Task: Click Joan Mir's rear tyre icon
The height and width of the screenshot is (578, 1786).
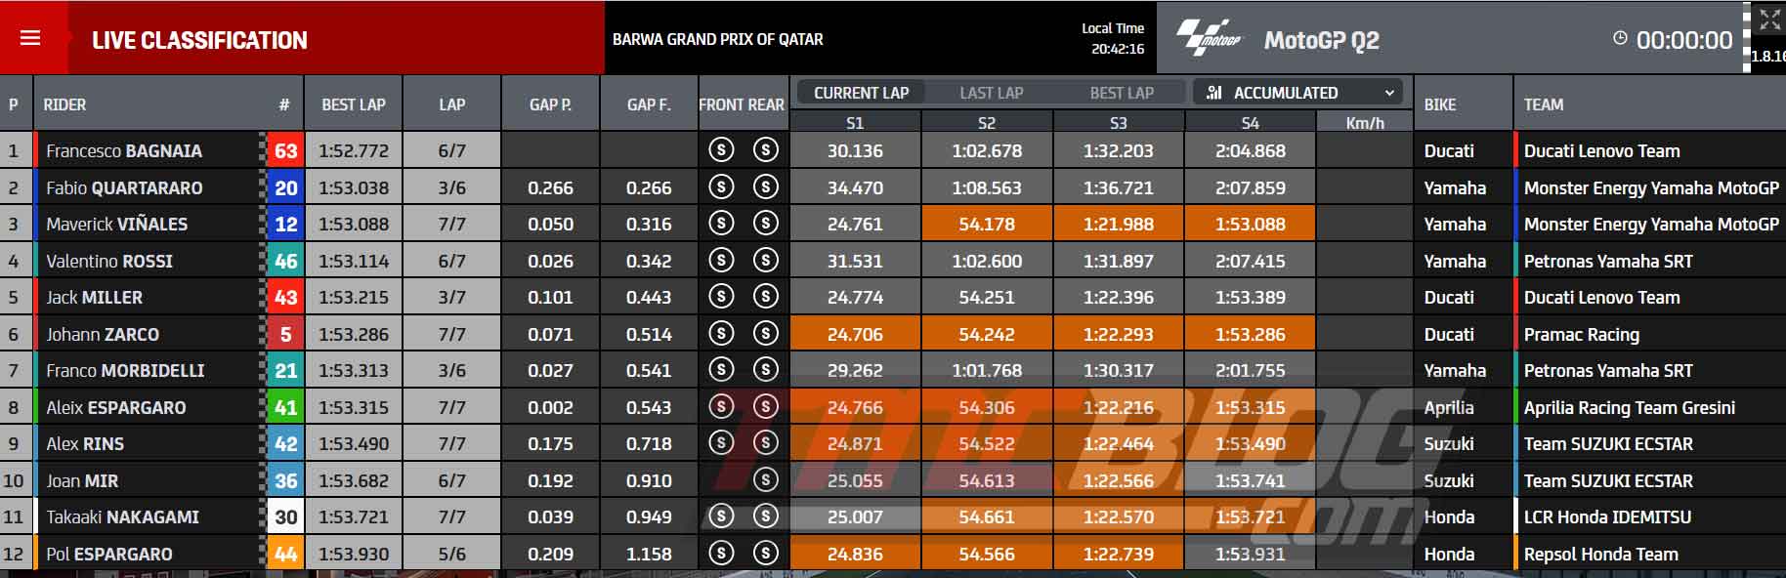Action: pos(766,479)
